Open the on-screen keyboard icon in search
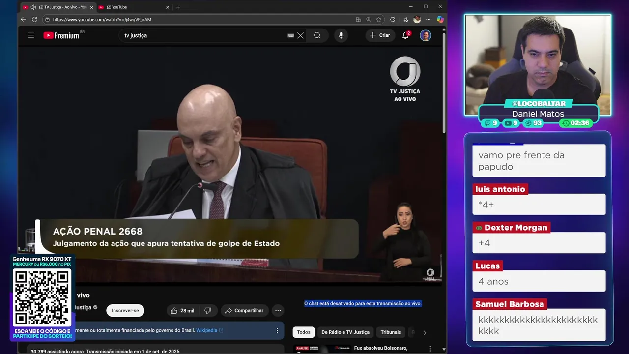Screen dimensions: 629x354 [291, 35]
